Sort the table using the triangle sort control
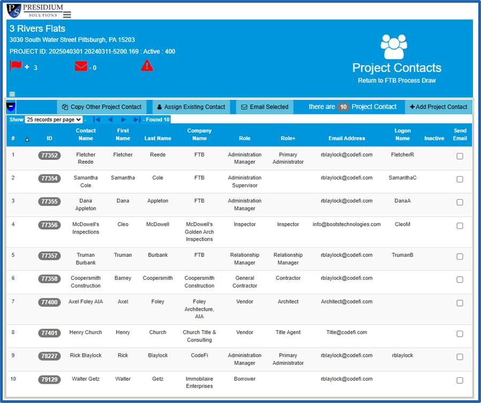The height and width of the screenshot is (403, 481). pos(28,139)
